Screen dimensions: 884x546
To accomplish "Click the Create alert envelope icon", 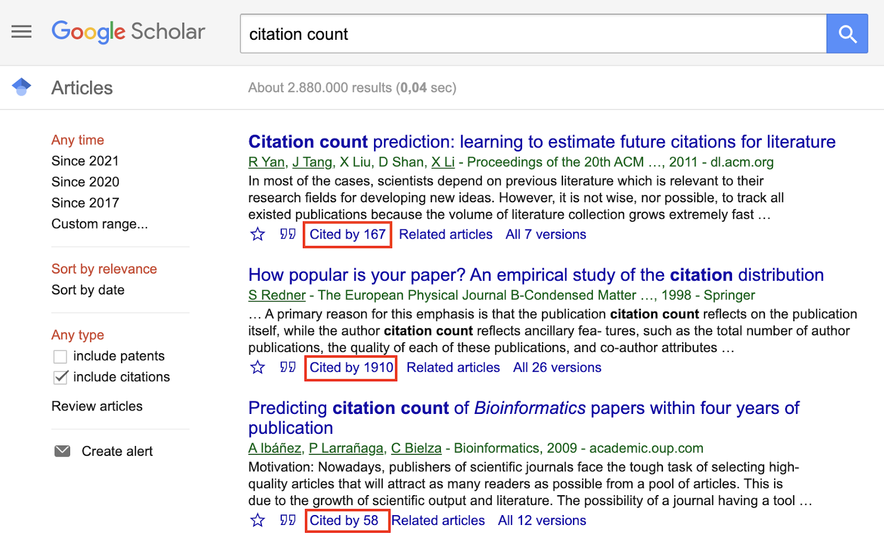I will pyautogui.click(x=62, y=451).
